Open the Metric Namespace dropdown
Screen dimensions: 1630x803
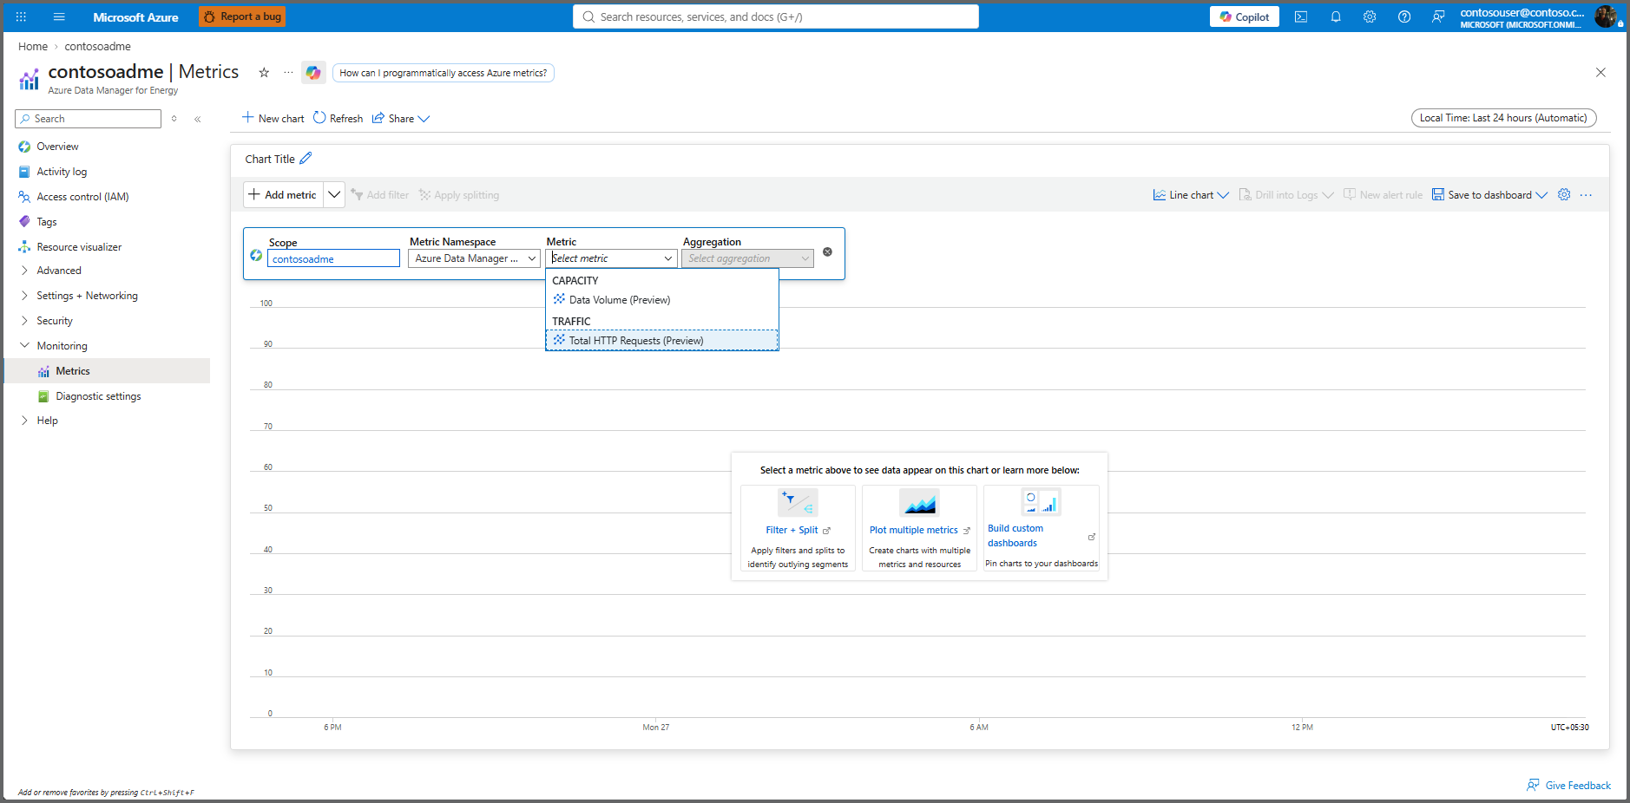click(x=474, y=258)
